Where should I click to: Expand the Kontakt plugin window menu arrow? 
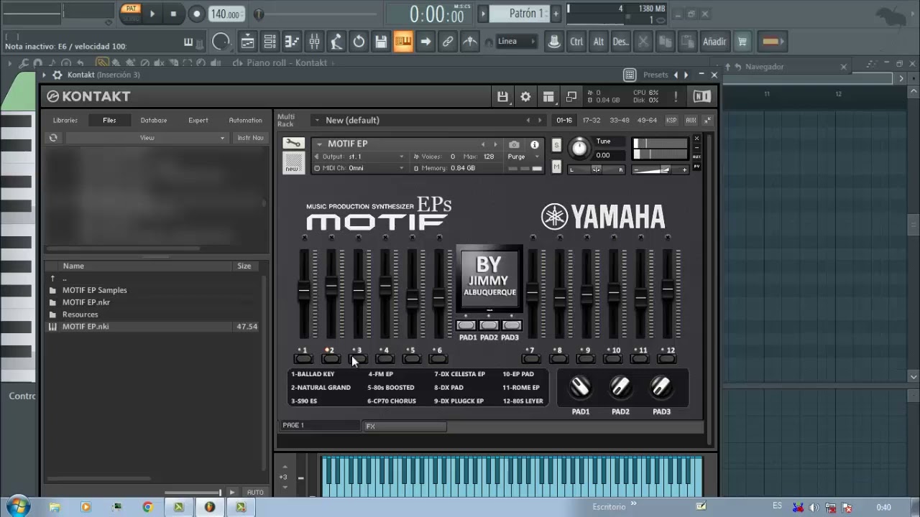pyautogui.click(x=44, y=75)
